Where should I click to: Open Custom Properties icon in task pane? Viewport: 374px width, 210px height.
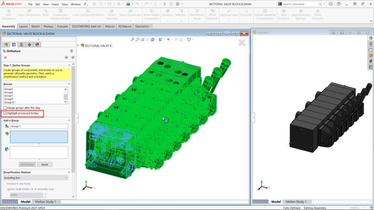371,67
